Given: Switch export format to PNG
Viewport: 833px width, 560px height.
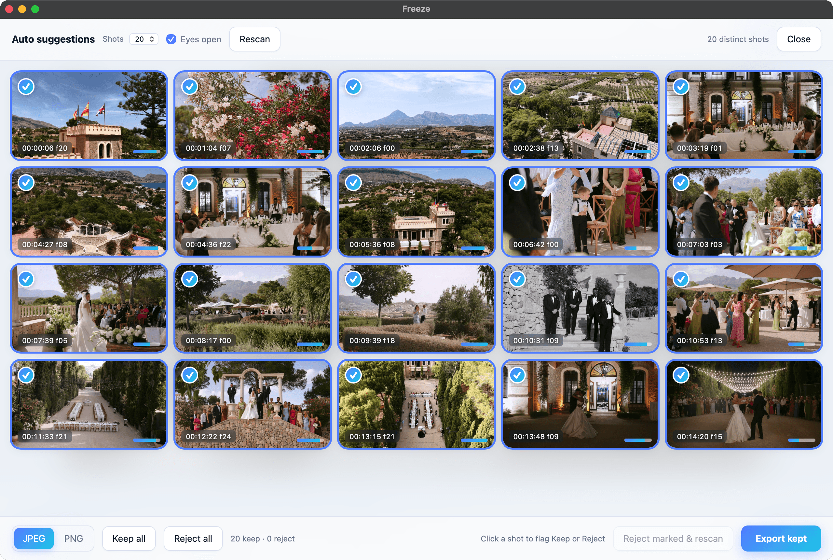Looking at the screenshot, I should (74, 539).
